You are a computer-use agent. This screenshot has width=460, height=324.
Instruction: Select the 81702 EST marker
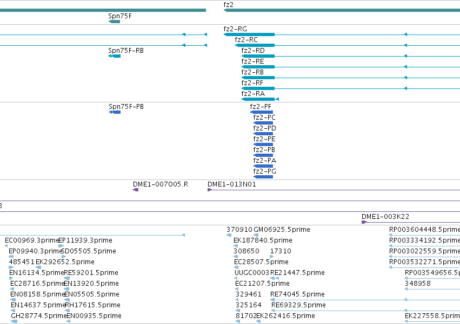click(238, 321)
